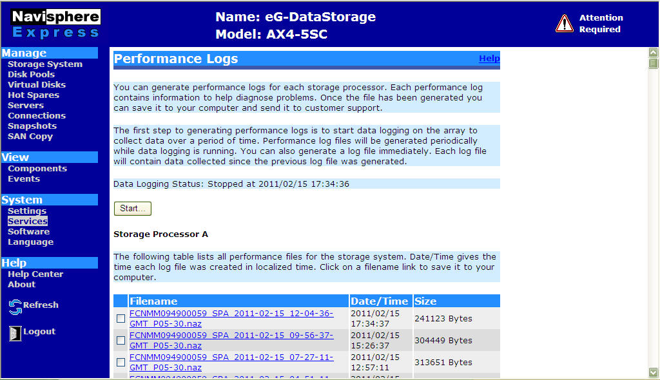Click the Navisphere Express logo
Screen dimensions: 660x380
click(x=55, y=24)
